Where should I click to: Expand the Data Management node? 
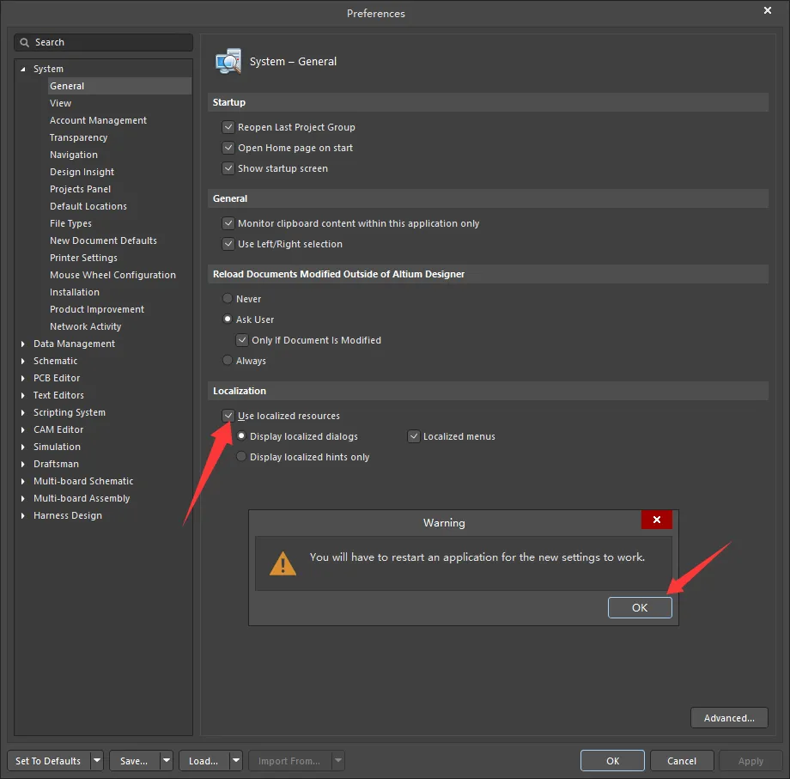click(22, 344)
